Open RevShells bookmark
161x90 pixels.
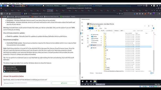(11, 17)
